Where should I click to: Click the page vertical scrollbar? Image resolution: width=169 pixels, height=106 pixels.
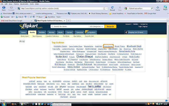168,51
